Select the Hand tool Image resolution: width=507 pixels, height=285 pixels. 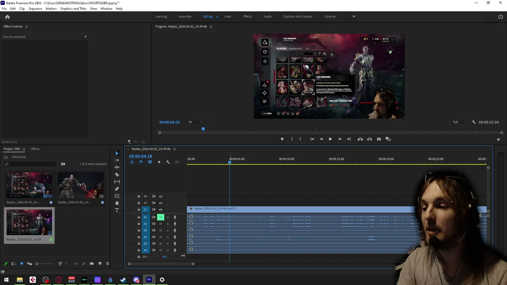click(x=117, y=203)
